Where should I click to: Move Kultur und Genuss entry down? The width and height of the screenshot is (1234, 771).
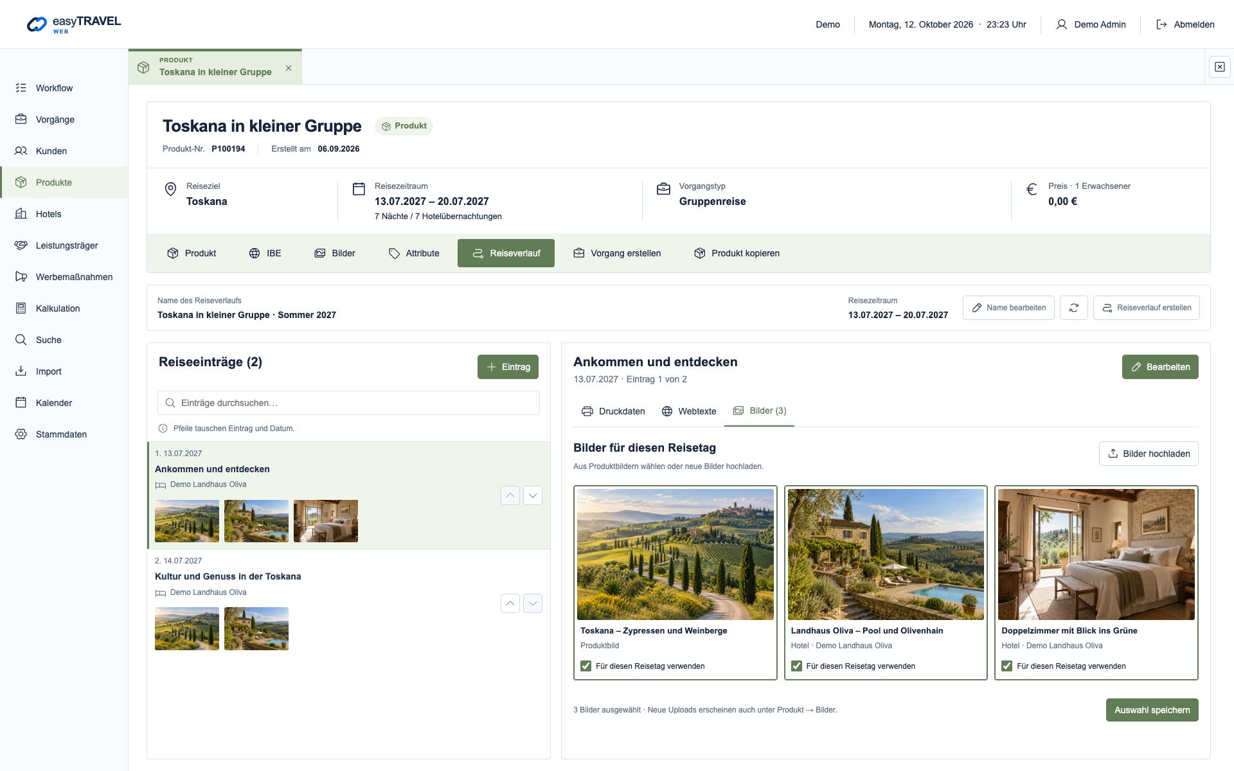point(533,603)
